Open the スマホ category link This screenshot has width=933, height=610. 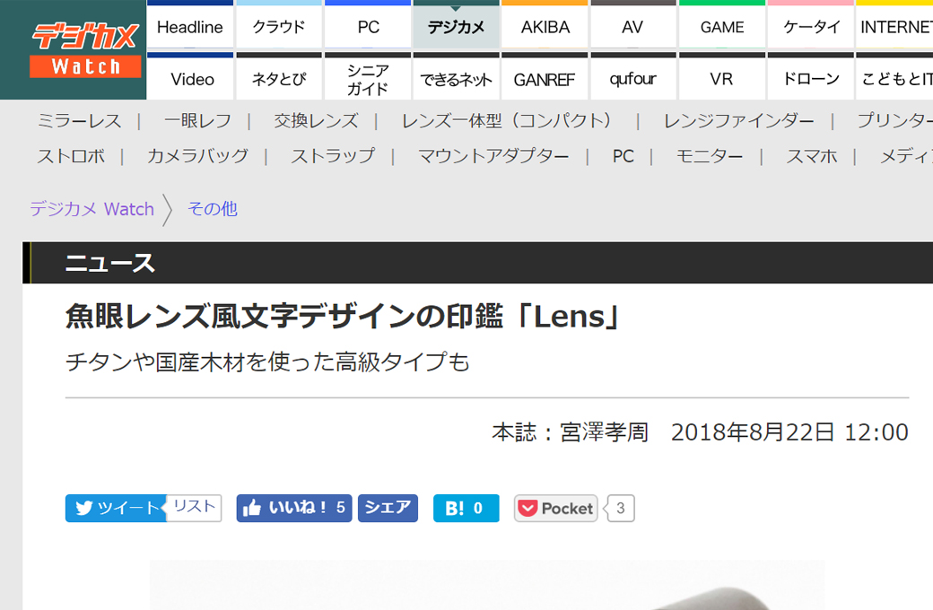click(x=812, y=156)
